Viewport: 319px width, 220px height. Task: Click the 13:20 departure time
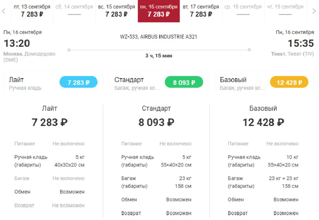[17, 43]
